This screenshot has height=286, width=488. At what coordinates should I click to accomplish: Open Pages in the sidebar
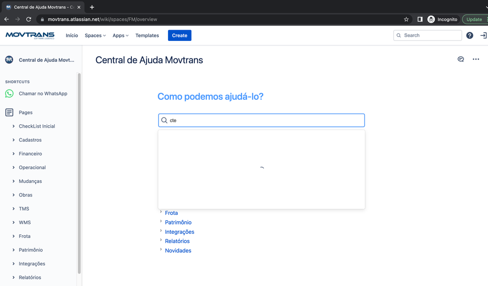pyautogui.click(x=25, y=113)
